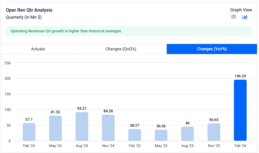Click the 36.56 value label
The height and width of the screenshot is (153, 259).
(x=161, y=126)
